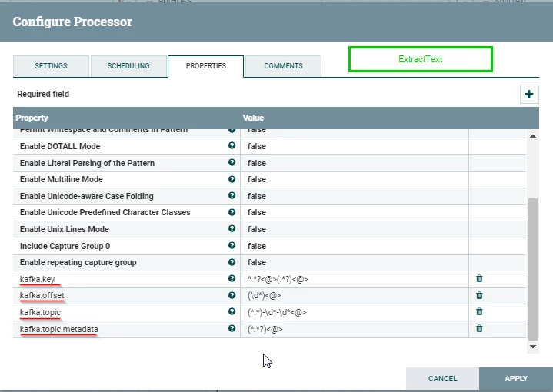Edit the kafka.key regex value

(x=355, y=280)
